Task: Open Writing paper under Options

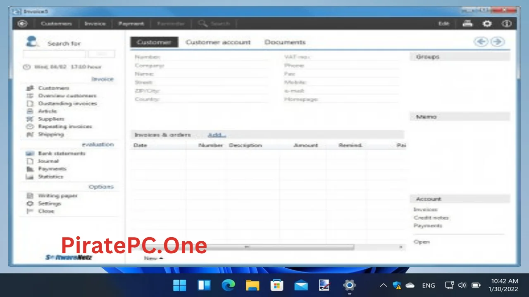Action: point(57,196)
